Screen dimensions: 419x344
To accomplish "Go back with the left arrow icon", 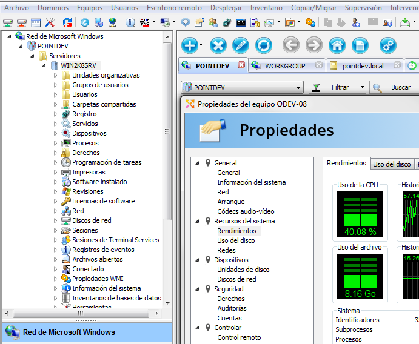I will [x=291, y=45].
